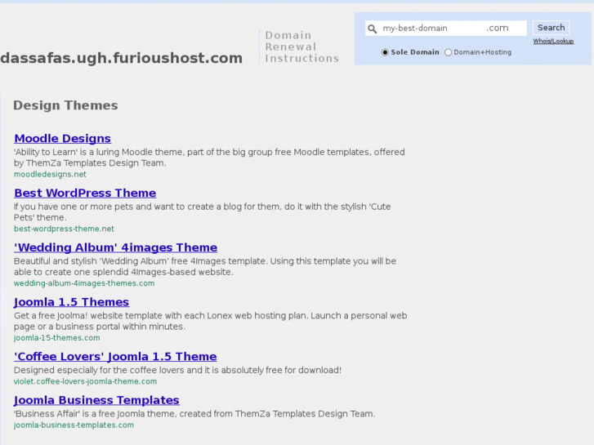Click the violet.coffee-lovers-joomla-theme.com URL text
Viewport: 594px width, 445px height.
coord(85,381)
